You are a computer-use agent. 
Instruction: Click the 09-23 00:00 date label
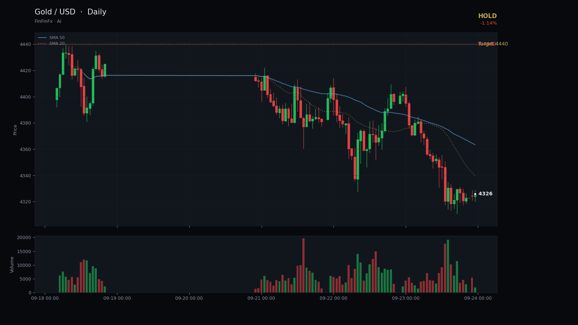pos(406,298)
